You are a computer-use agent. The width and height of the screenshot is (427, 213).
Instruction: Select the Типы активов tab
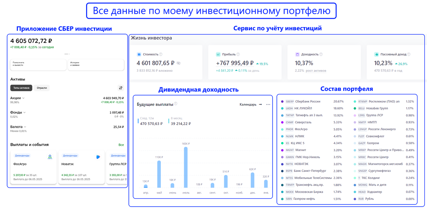21,88
